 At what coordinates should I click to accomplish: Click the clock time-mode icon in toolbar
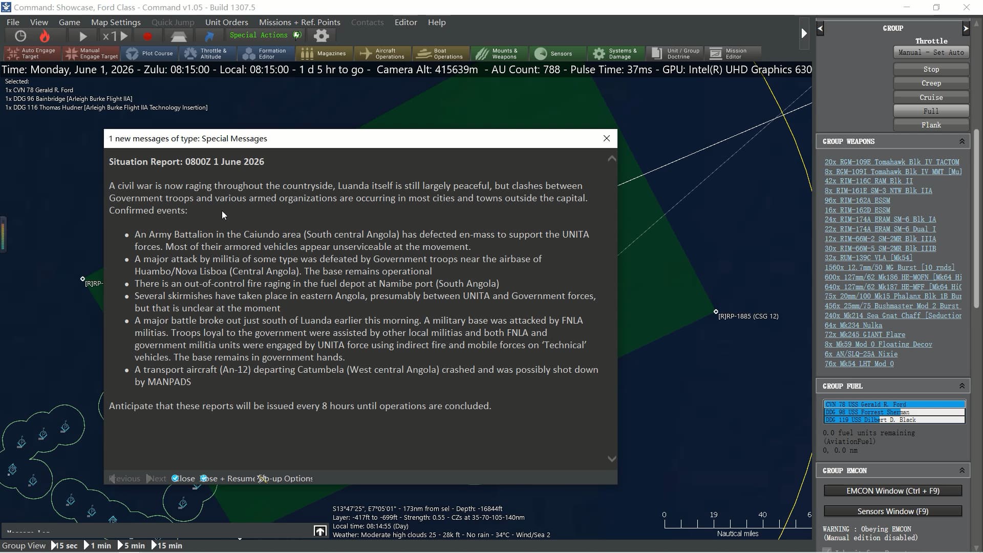tap(20, 36)
